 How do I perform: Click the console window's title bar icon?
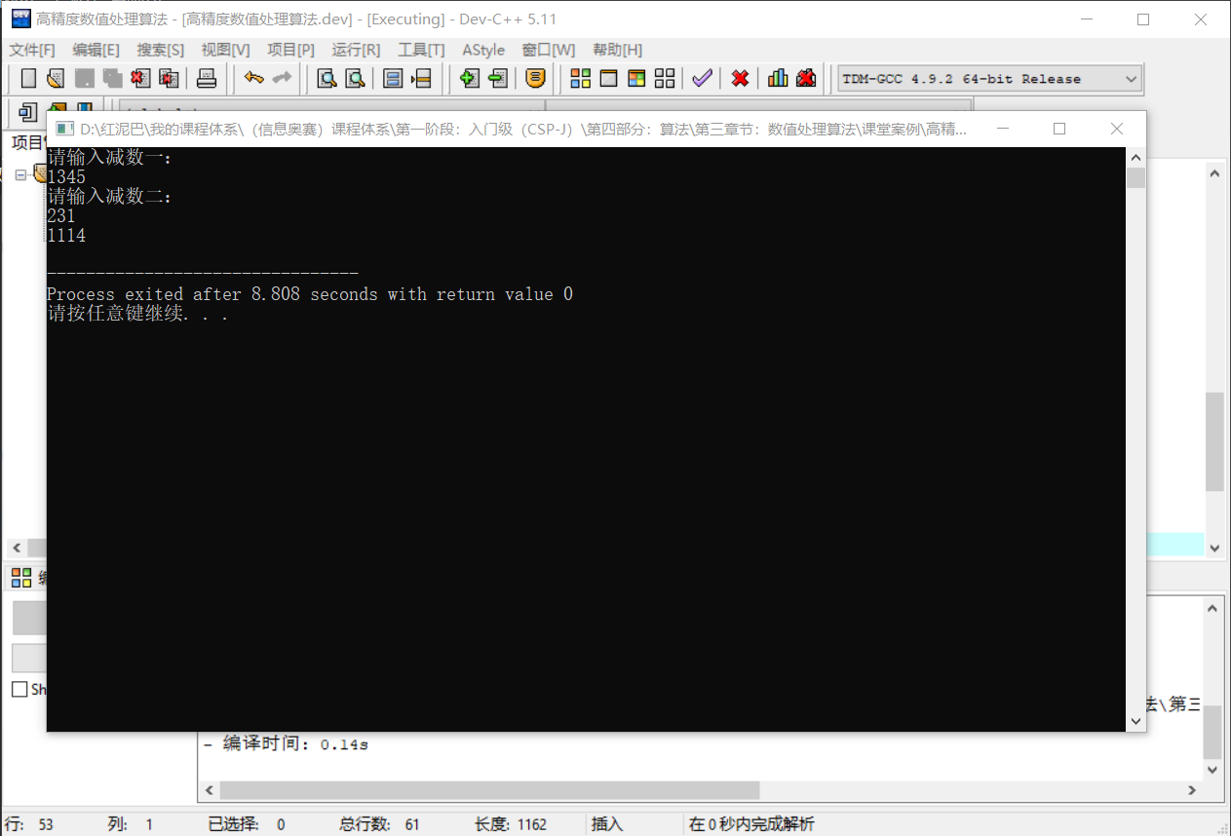pyautogui.click(x=64, y=129)
